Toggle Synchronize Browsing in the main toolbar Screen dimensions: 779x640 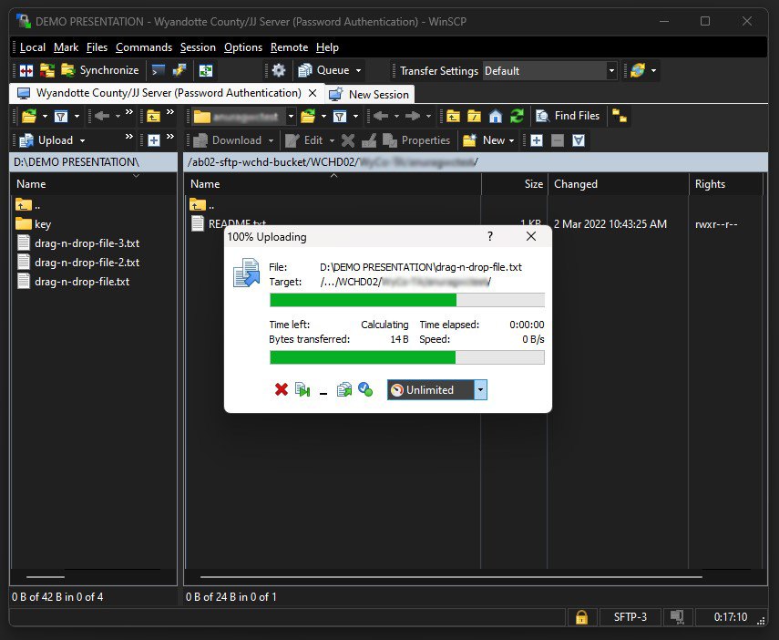point(206,70)
